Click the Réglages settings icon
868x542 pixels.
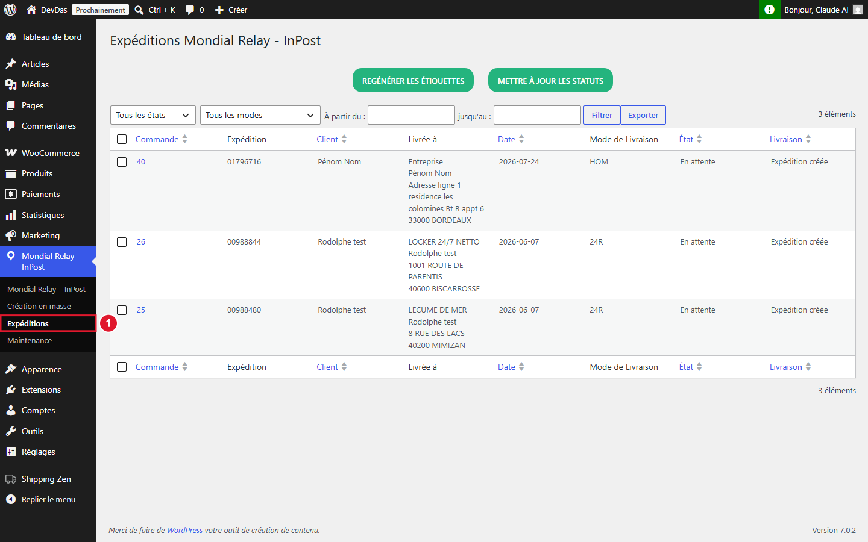[11, 452]
